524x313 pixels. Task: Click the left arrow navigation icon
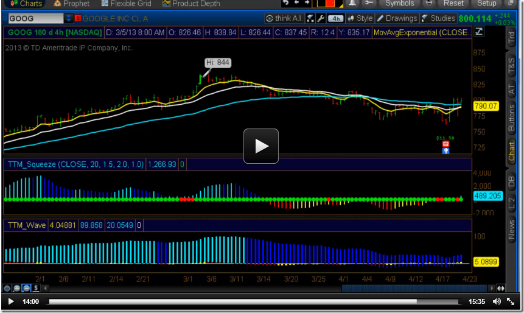pyautogui.click(x=296, y=2)
